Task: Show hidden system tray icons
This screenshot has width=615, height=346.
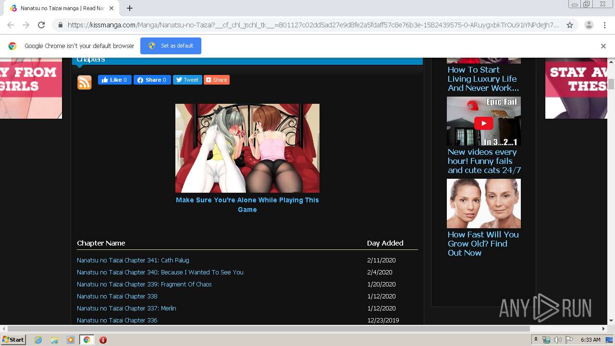Action: point(536,340)
